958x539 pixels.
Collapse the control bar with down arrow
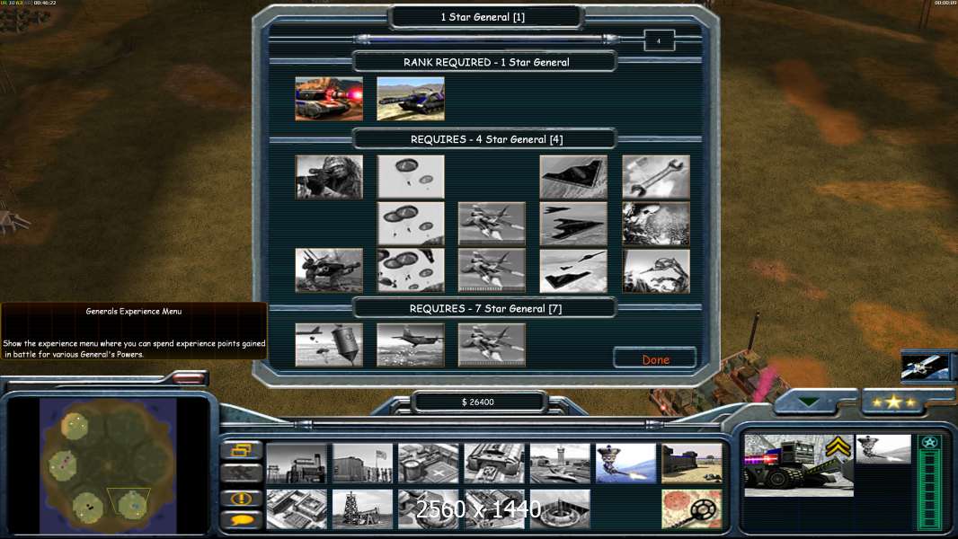[x=808, y=402]
